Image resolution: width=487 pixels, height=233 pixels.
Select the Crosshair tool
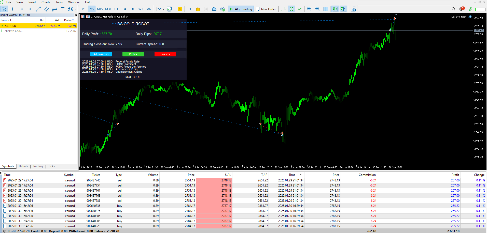(12, 9)
